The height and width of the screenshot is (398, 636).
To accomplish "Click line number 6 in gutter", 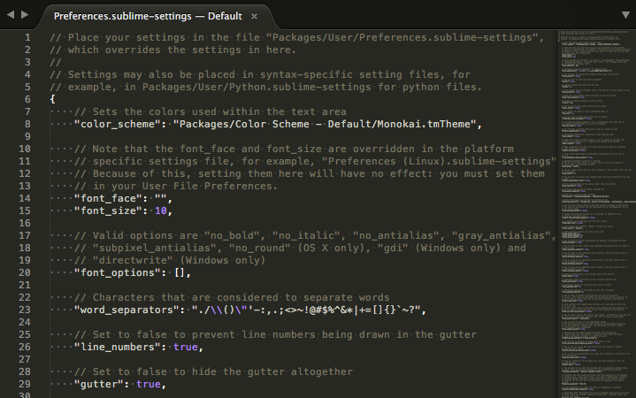I will click(27, 99).
